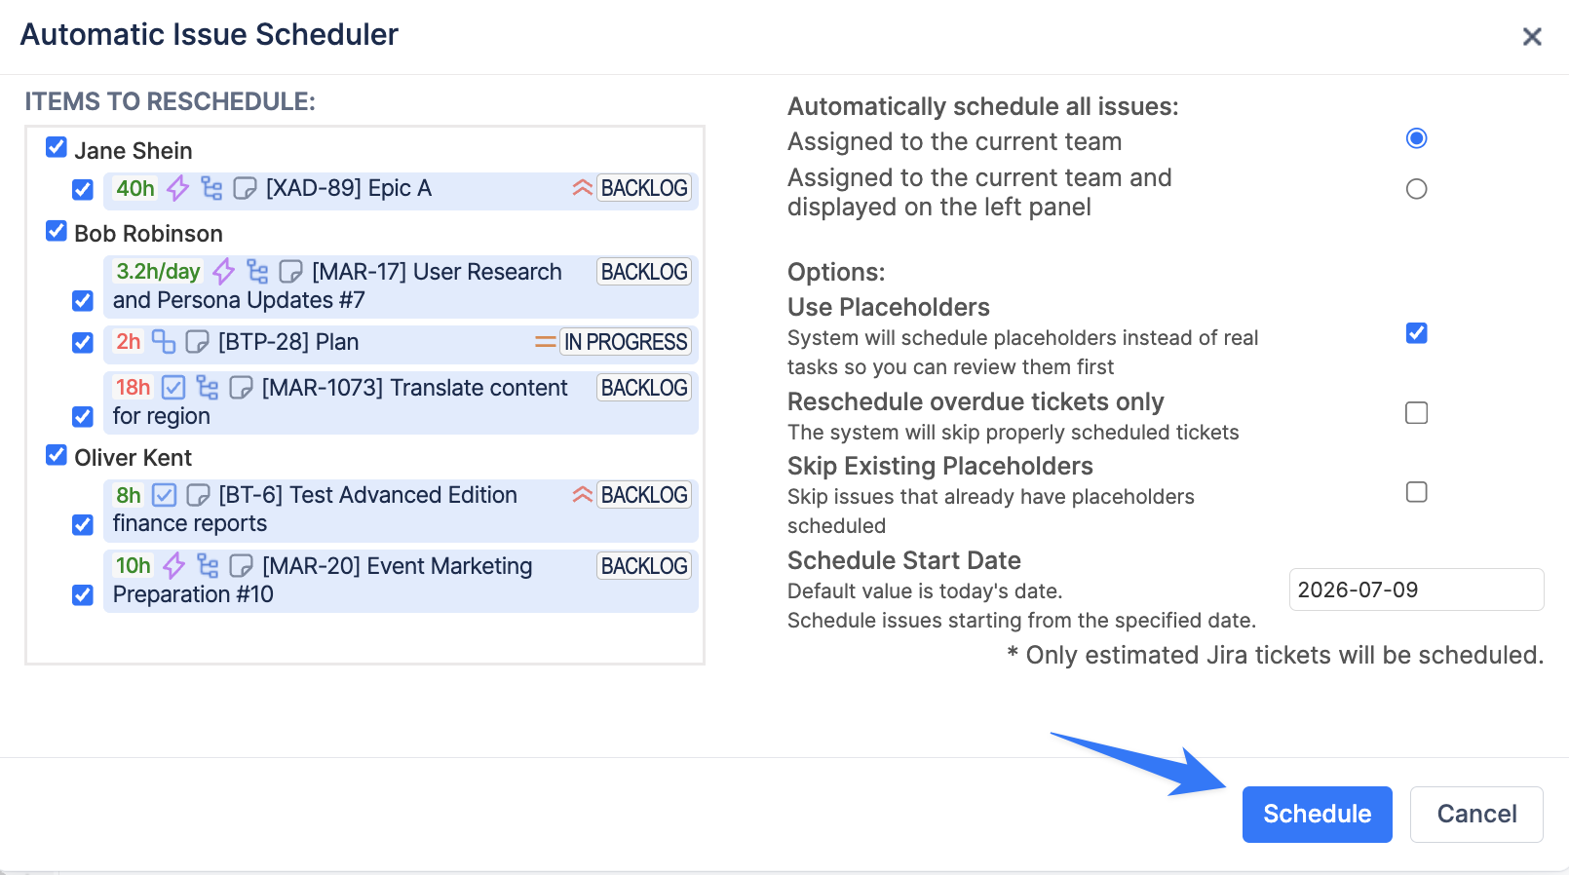Enable Reschedule overdue tickets only

point(1417,413)
